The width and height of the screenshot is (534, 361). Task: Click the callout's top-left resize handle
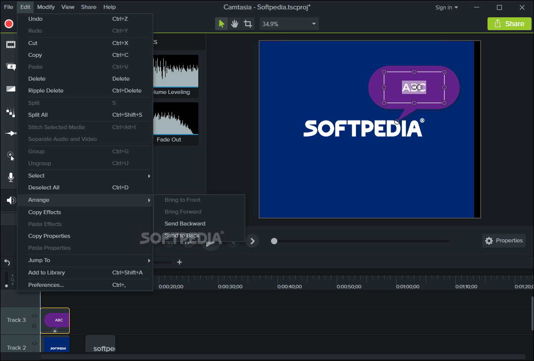tap(384, 72)
